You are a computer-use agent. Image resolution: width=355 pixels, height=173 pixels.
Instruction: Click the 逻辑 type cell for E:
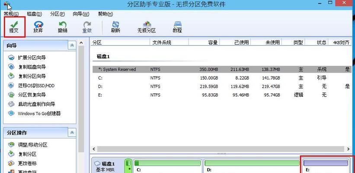tap(298, 95)
